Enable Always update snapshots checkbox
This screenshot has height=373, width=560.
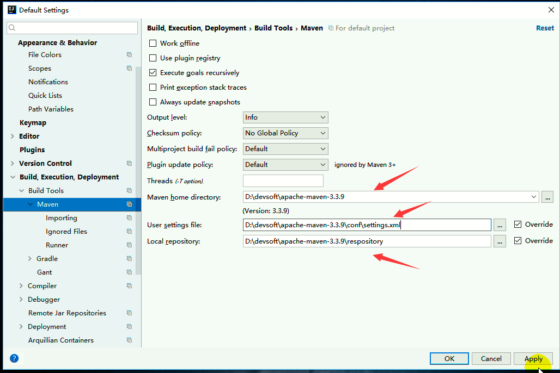click(153, 102)
